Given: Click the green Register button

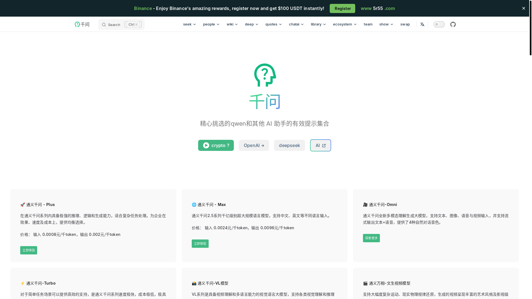Looking at the screenshot, I should [342, 8].
